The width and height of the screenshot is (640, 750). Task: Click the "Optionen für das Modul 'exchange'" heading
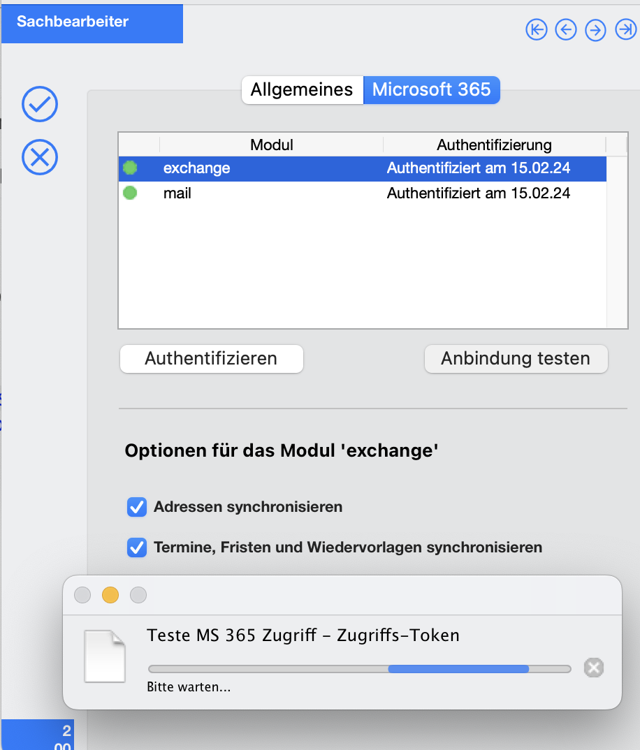282,450
